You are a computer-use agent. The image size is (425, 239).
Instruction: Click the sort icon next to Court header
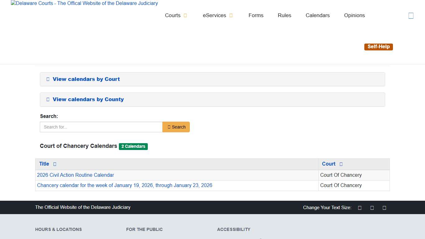(341, 164)
